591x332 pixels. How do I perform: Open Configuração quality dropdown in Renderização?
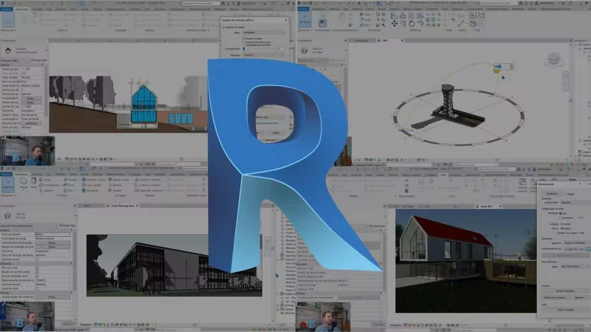coord(574,202)
